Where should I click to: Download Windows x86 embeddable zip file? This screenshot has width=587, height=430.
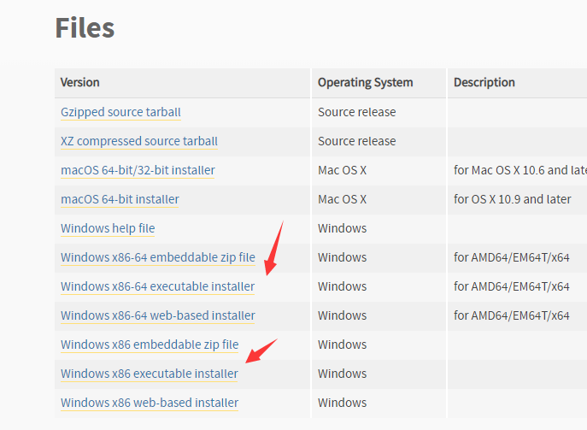coord(150,345)
